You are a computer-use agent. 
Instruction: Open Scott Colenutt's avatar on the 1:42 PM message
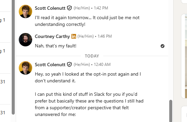(x=25, y=11)
